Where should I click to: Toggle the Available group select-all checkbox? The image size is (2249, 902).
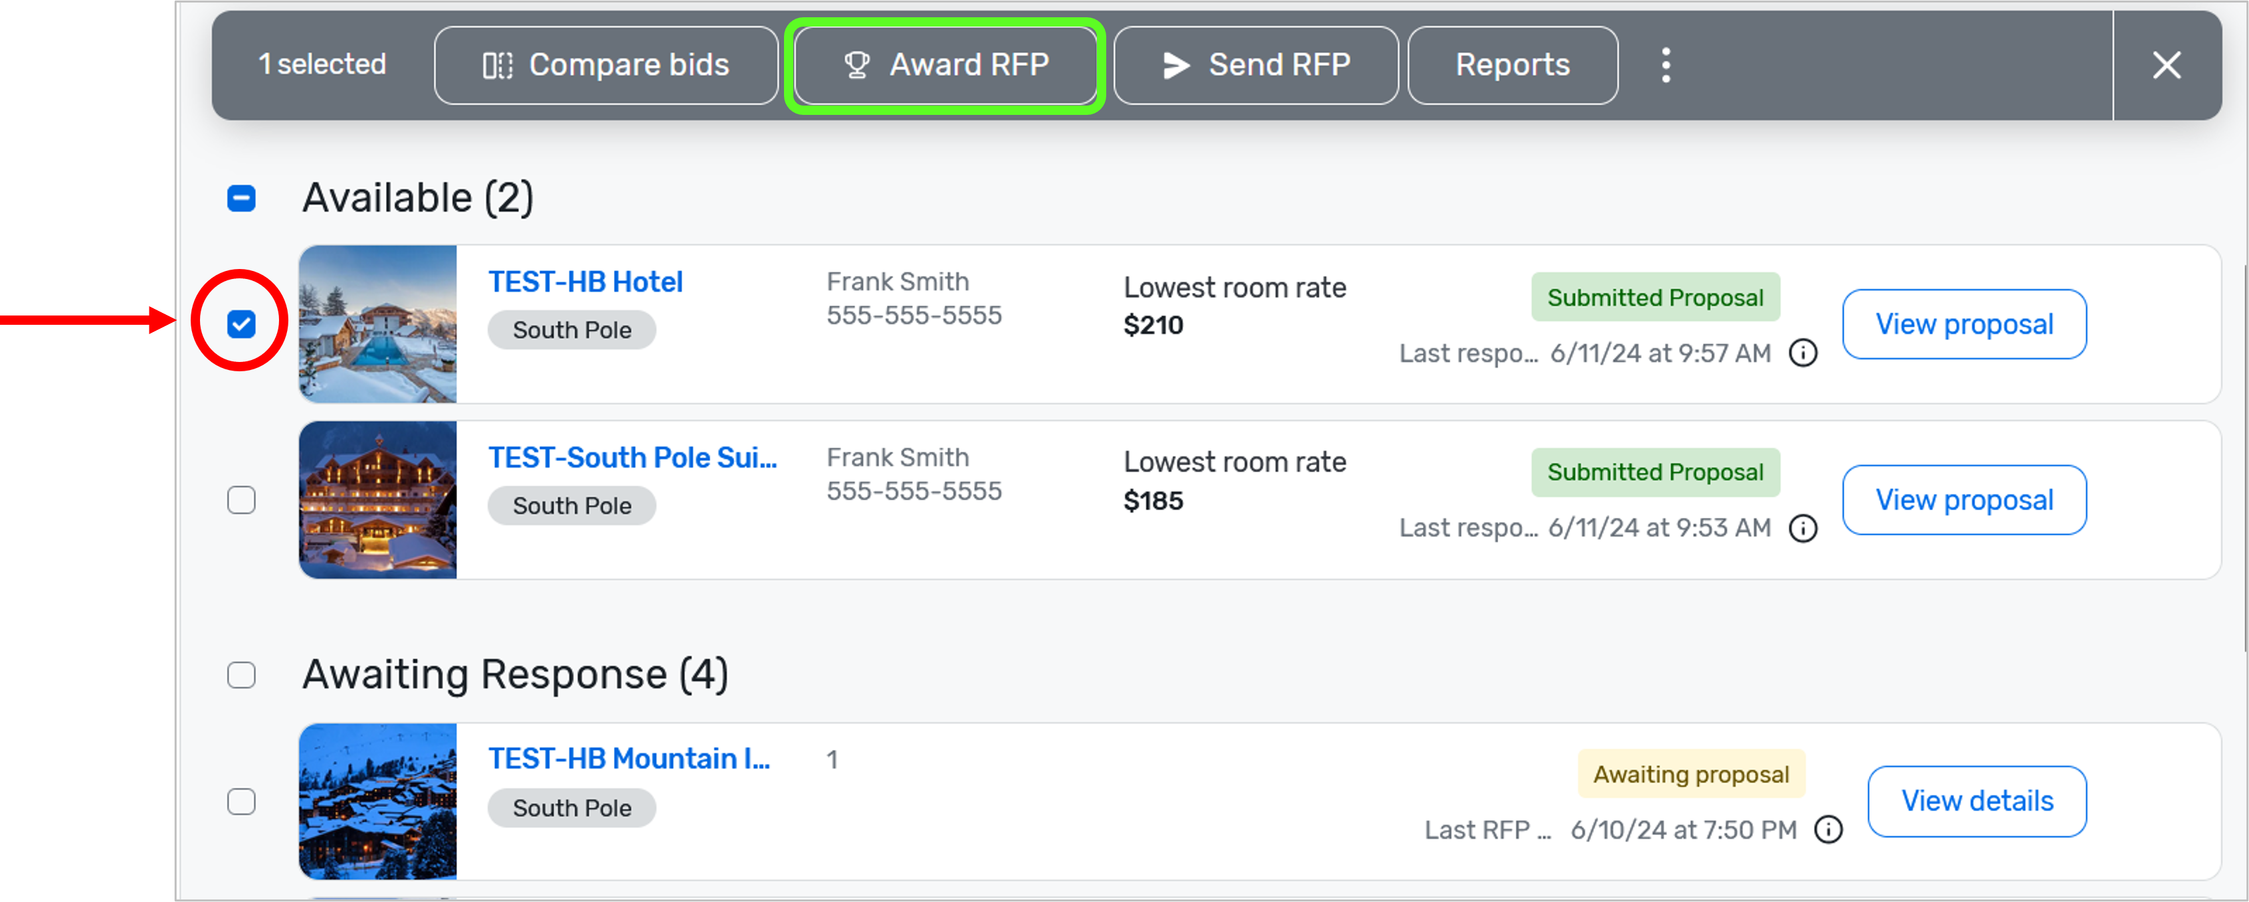coord(241,198)
